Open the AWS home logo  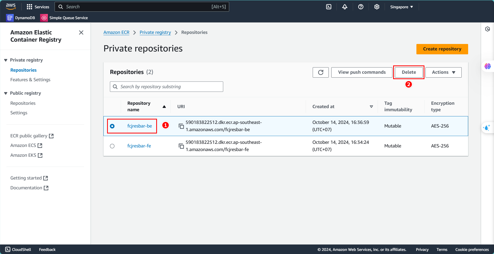point(11,7)
